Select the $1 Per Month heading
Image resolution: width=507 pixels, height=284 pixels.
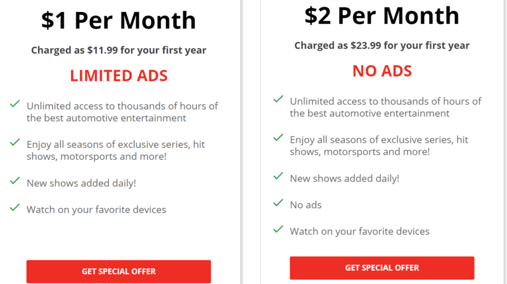119,20
